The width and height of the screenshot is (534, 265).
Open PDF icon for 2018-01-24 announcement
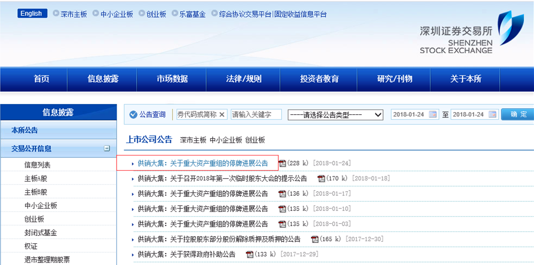click(x=283, y=164)
